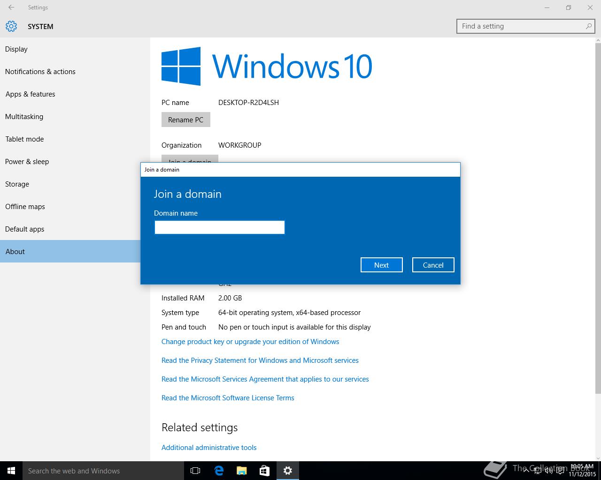Click Search the web and Windows box
Viewport: 601px width, 480px height.
coord(103,471)
